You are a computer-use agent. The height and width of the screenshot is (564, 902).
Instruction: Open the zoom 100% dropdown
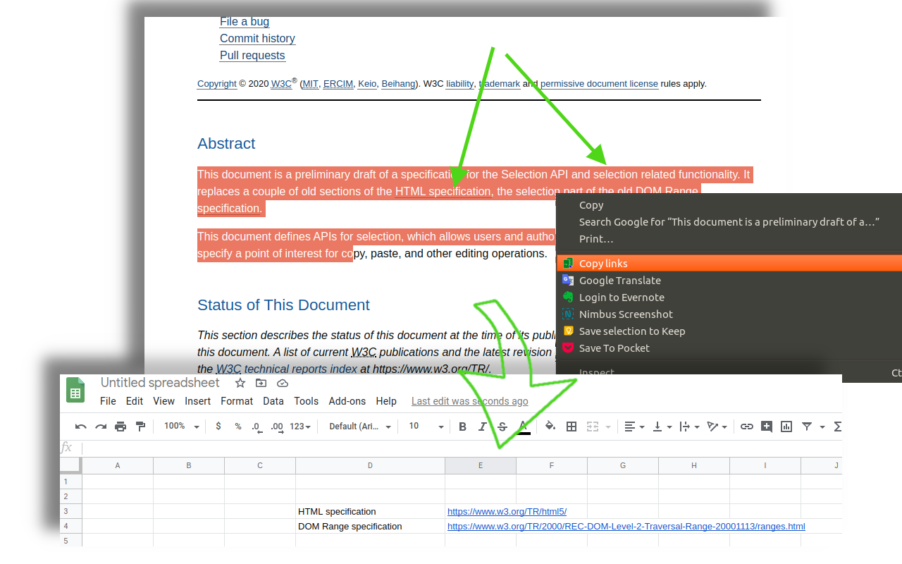click(x=182, y=427)
